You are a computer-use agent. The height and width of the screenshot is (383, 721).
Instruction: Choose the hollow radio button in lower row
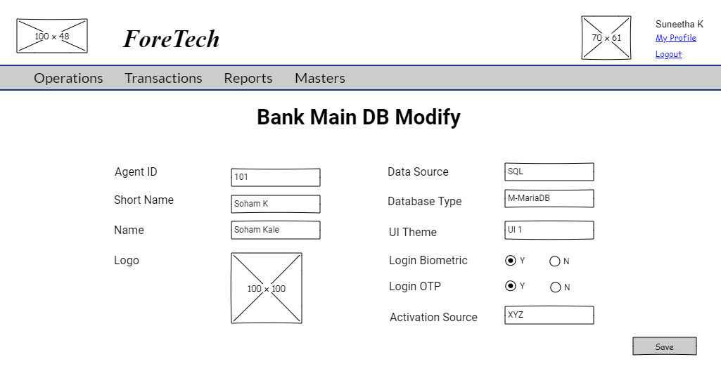pos(511,286)
